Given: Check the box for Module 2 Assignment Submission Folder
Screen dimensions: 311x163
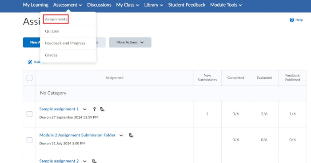Looking at the screenshot, I should [29, 140].
